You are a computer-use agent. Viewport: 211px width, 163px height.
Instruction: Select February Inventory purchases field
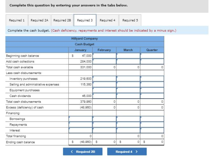tap(104, 79)
